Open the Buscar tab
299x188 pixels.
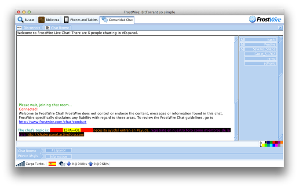point(26,20)
